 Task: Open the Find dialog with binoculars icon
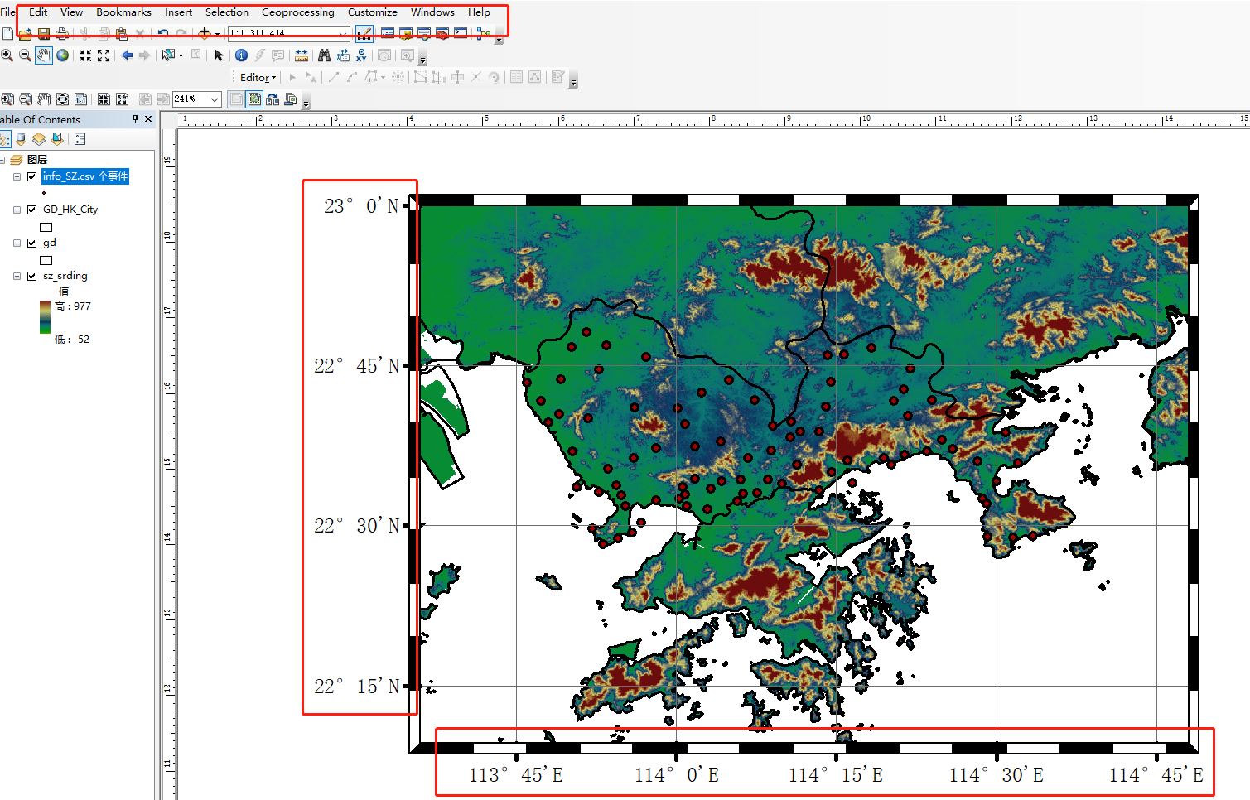pyautogui.click(x=323, y=55)
